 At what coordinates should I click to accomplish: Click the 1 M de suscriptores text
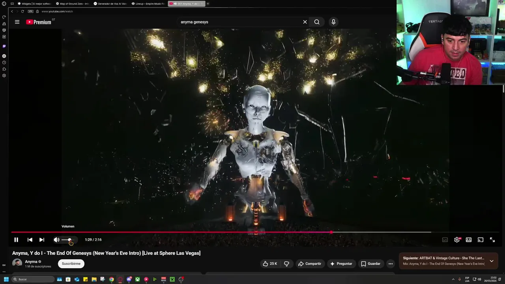coord(38,267)
